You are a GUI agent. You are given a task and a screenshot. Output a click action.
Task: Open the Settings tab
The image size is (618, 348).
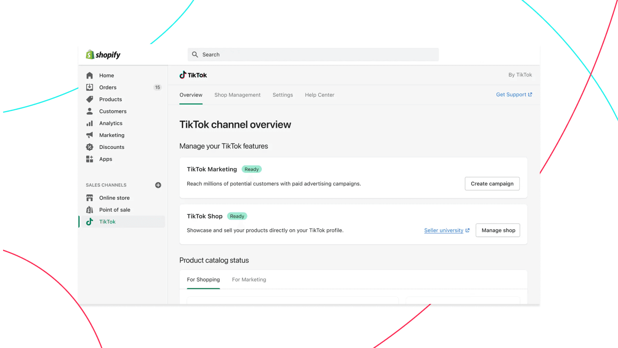point(283,95)
